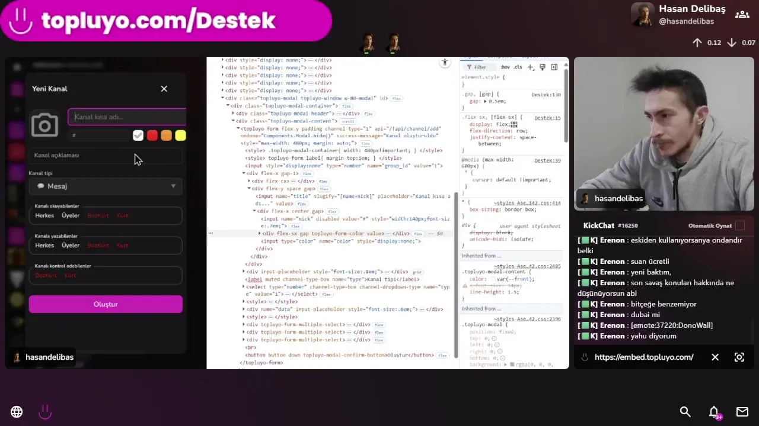Collapse the div flex-x gap-1 node
Viewport: 759px width, 426px height.
(x=244, y=174)
